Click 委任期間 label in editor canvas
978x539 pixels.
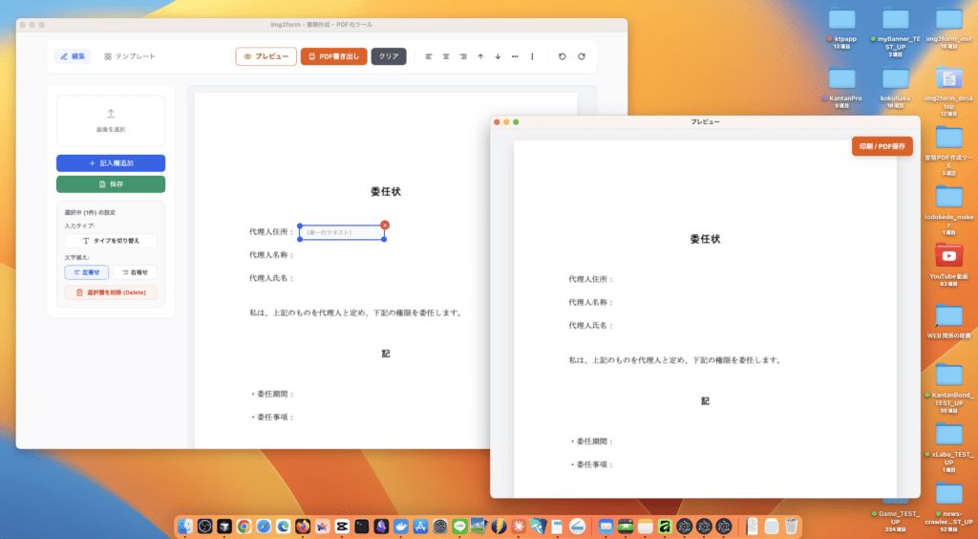[272, 394]
